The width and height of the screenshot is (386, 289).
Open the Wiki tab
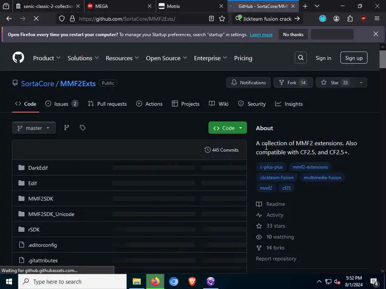[x=219, y=104]
